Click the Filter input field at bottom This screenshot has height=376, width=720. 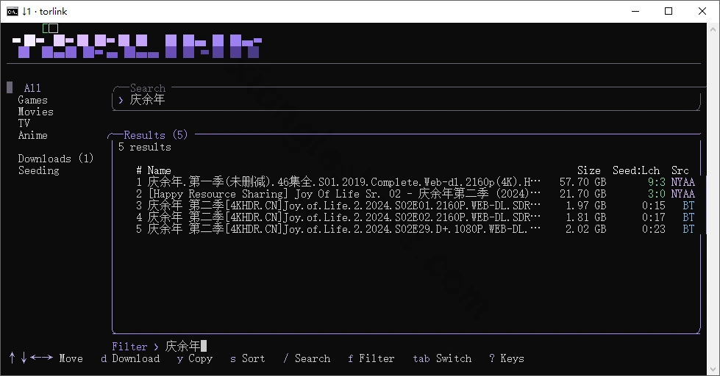[x=185, y=346]
